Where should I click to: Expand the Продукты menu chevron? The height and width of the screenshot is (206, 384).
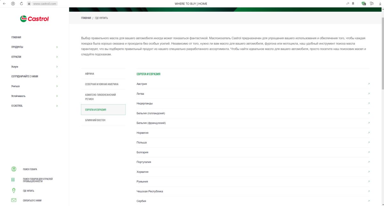[x=57, y=47]
